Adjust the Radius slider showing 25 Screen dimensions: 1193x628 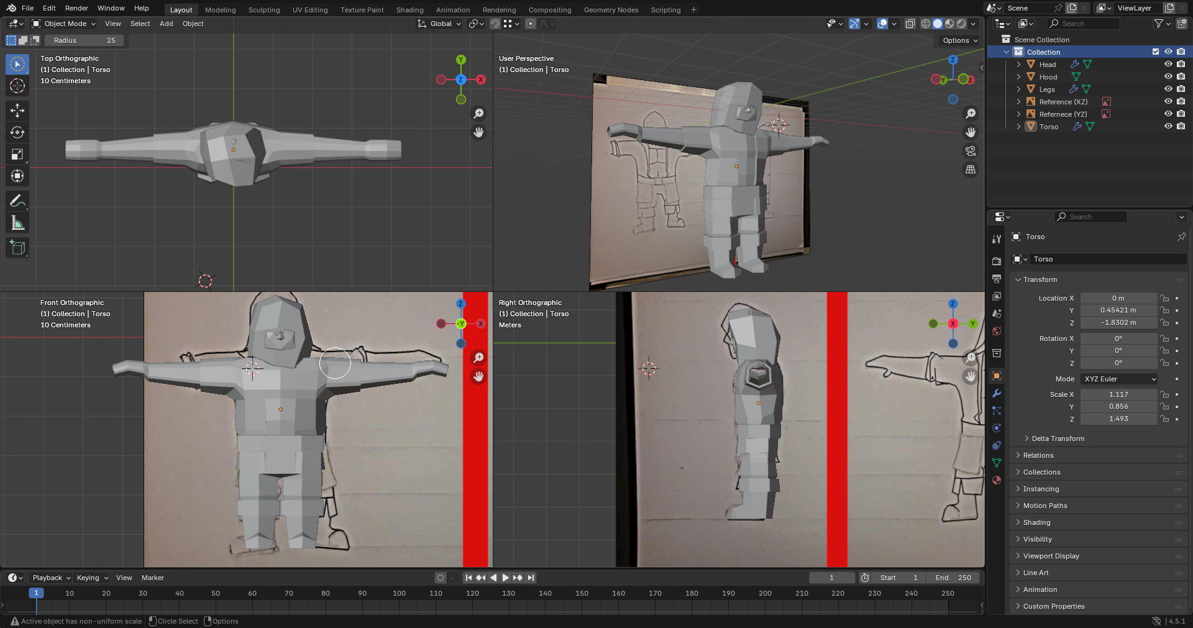tap(85, 40)
